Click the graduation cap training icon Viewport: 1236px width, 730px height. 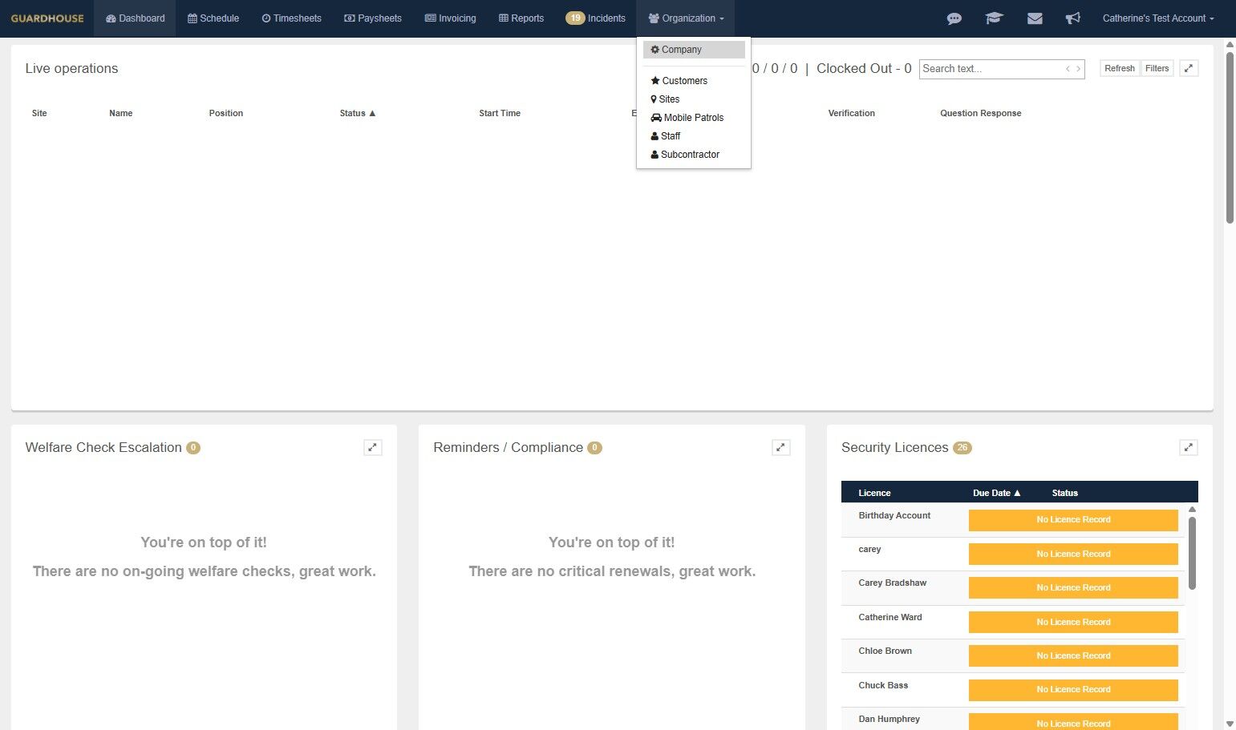coord(994,18)
